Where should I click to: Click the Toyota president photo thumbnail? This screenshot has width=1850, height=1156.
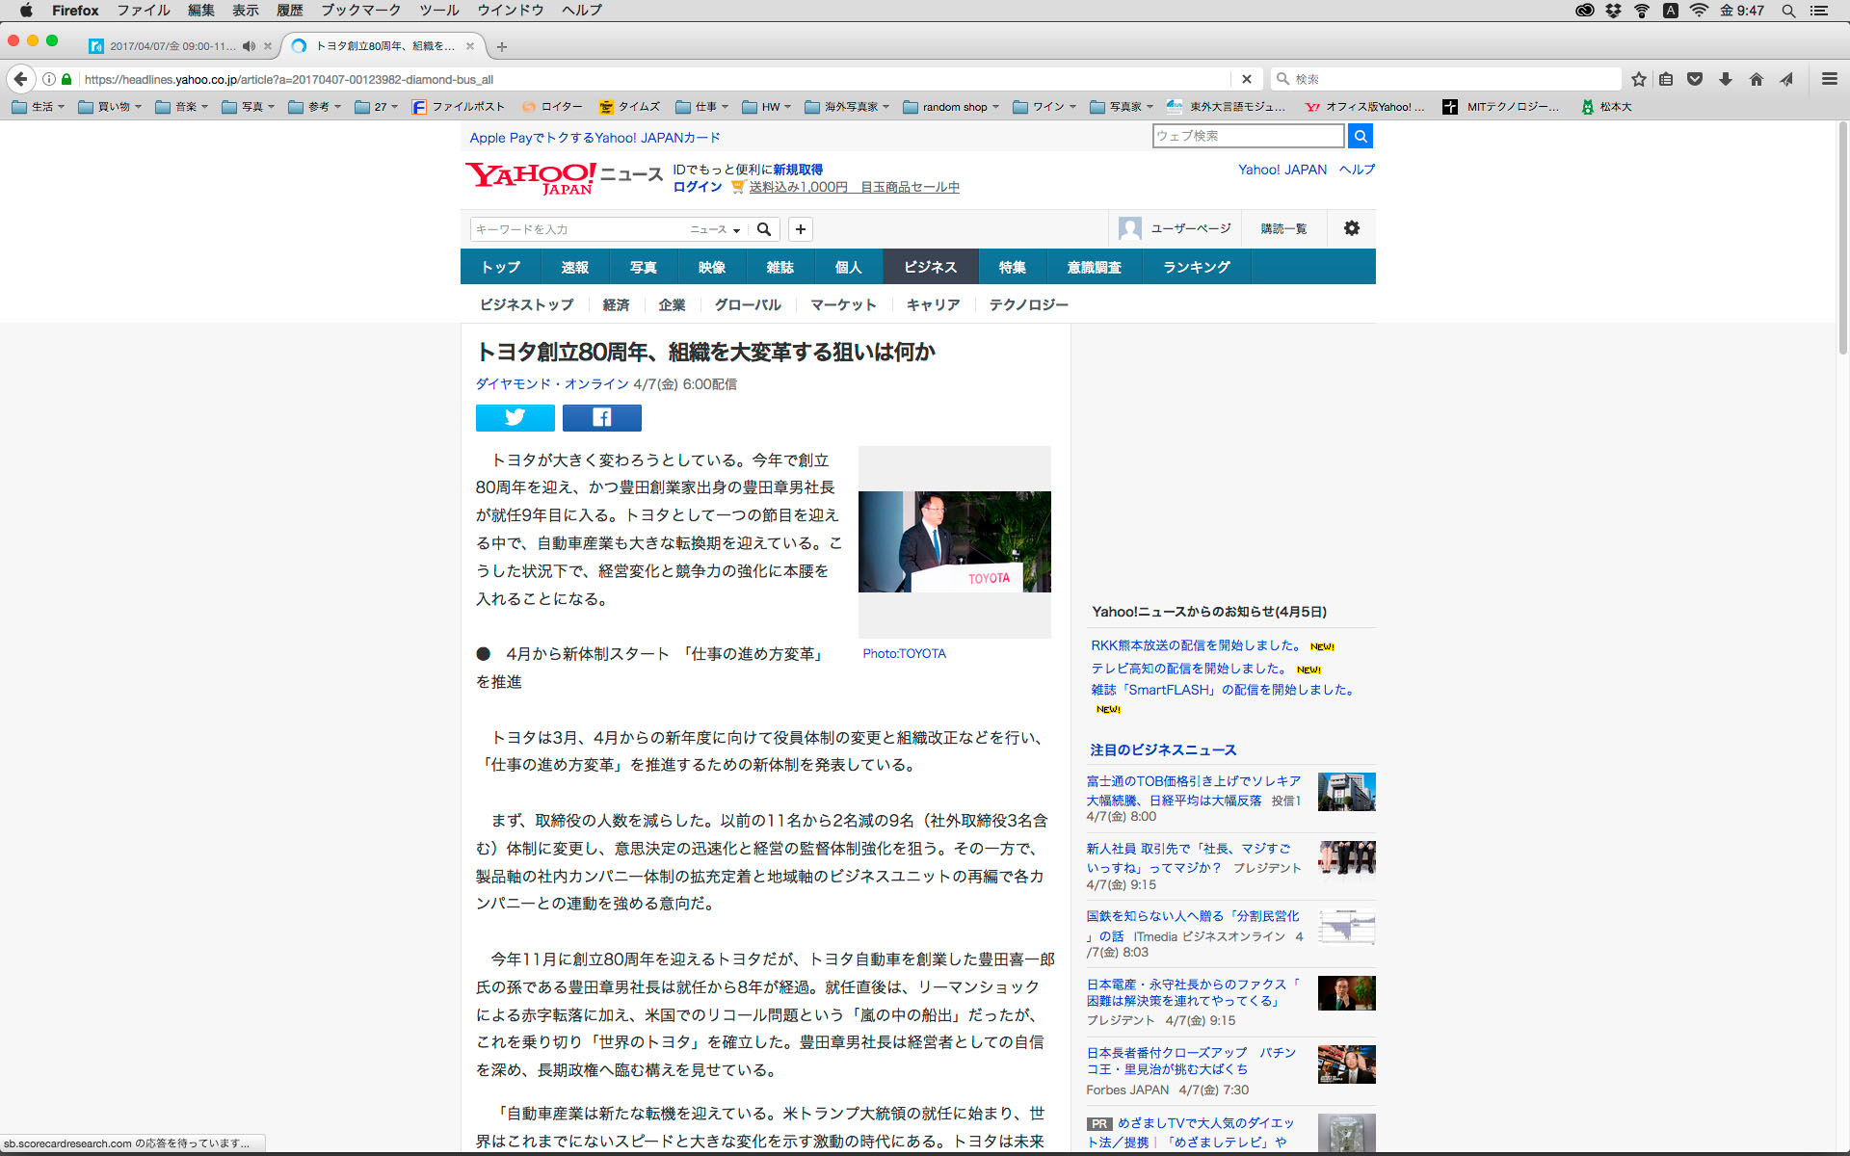point(954,541)
